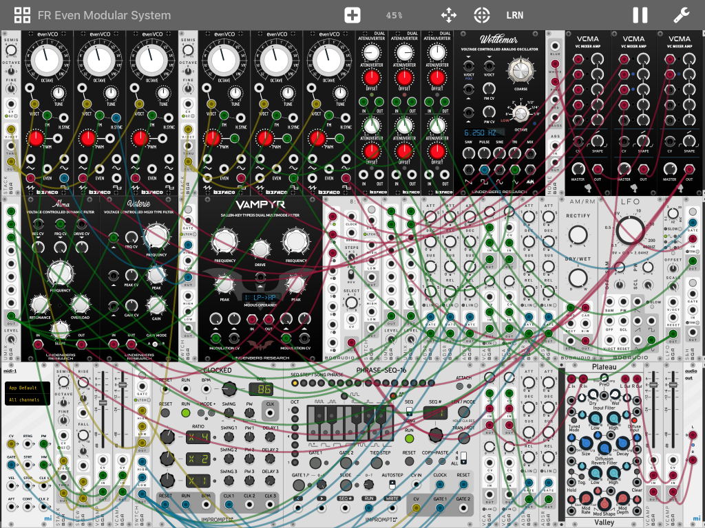The height and width of the screenshot is (528, 705).
Task: Click the yellow first sequencer step LED
Action: 295,384
